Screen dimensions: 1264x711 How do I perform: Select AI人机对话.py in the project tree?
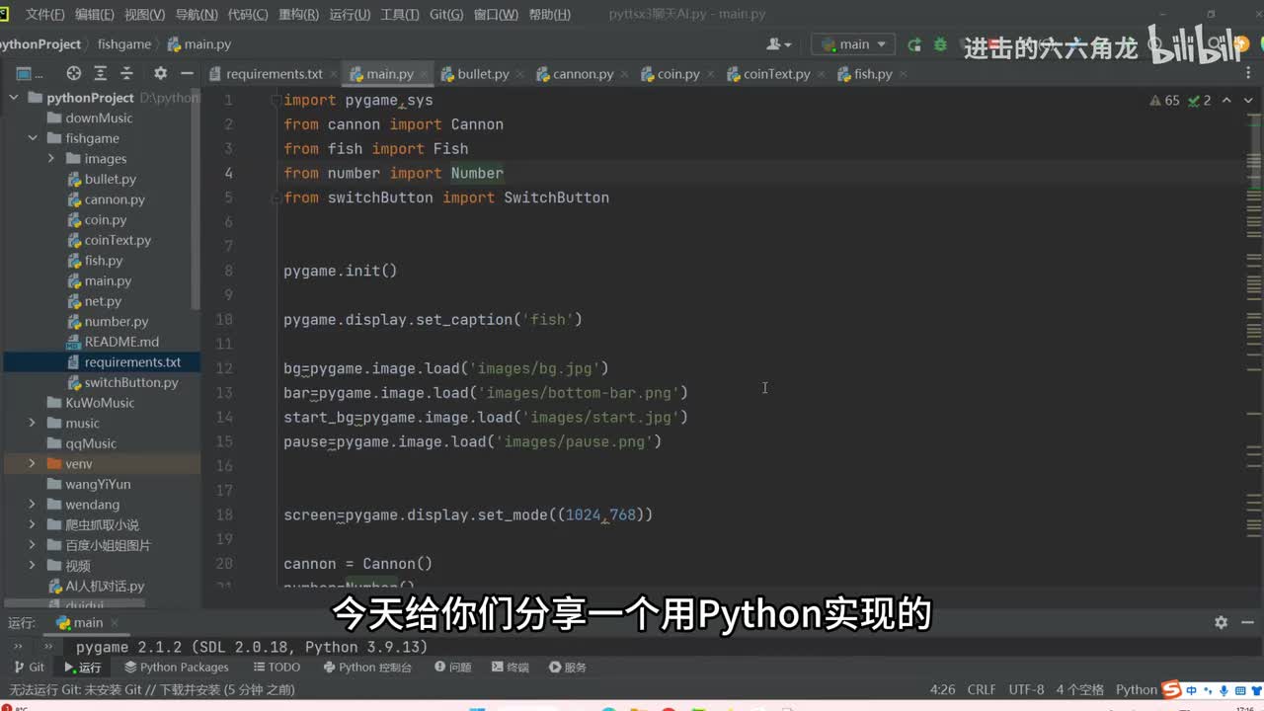click(x=105, y=586)
